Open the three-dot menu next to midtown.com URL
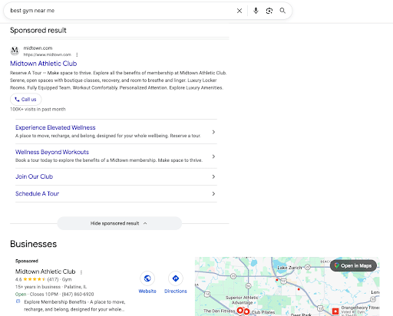This screenshot has width=393, height=316. (x=77, y=54)
